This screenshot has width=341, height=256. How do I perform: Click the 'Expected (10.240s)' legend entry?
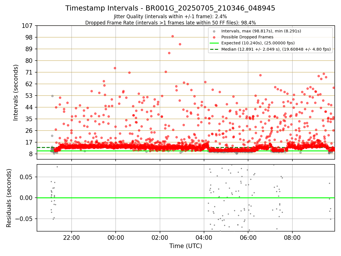click(258, 43)
